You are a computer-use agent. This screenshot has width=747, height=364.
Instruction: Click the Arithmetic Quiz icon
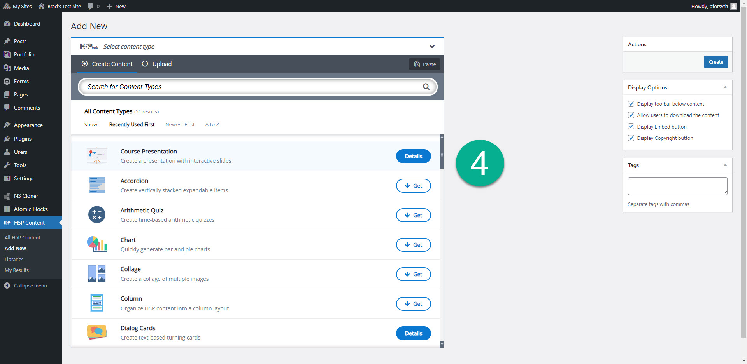coord(97,215)
